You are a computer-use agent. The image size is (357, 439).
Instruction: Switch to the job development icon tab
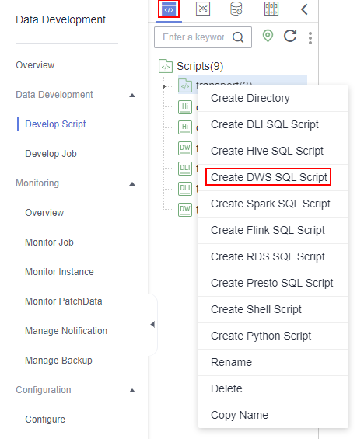203,9
